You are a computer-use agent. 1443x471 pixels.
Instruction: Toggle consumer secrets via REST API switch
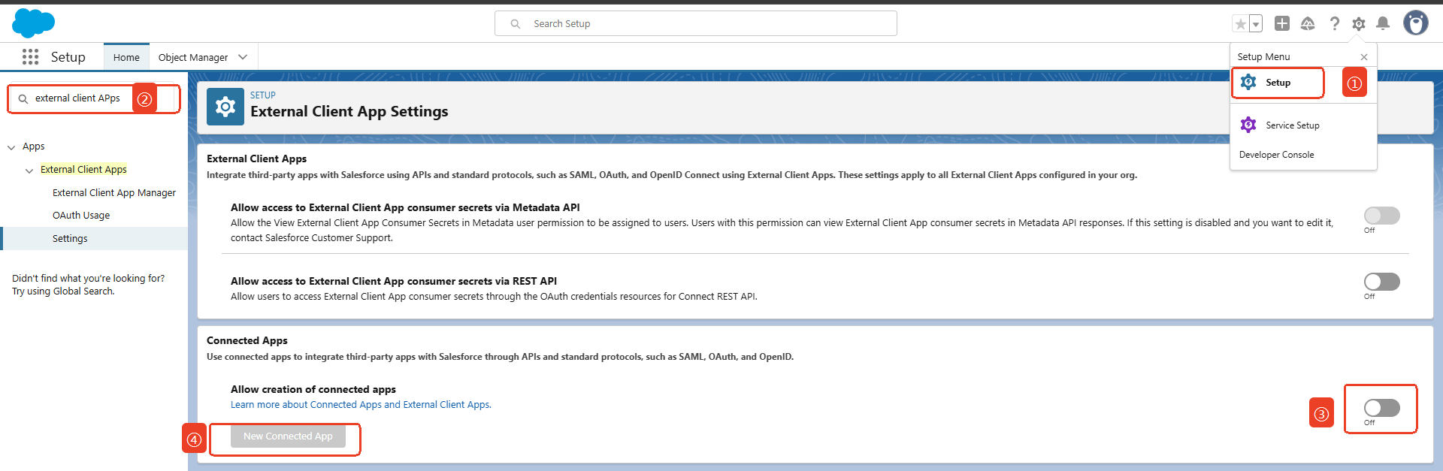point(1381,282)
